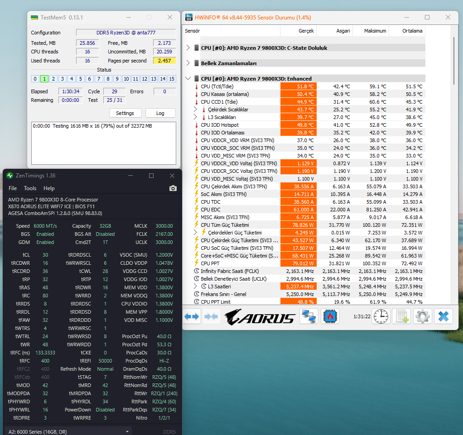The height and width of the screenshot is (435, 463).
Task: Click tRFC (ns) value 133.3333
Action: (x=45, y=352)
